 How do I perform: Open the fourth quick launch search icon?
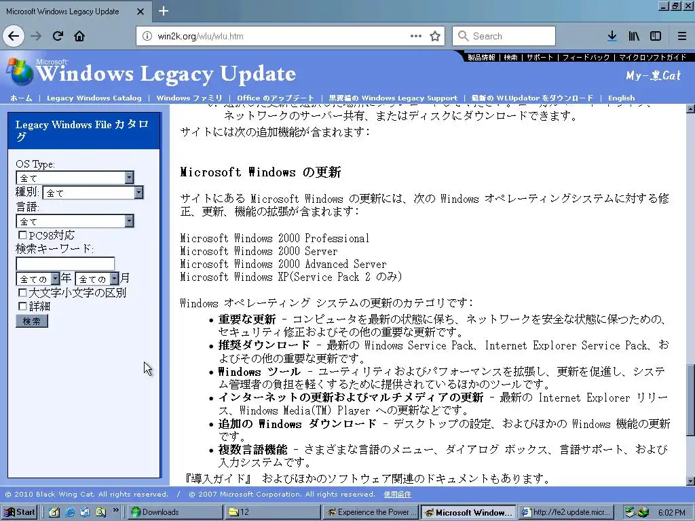tap(101, 512)
